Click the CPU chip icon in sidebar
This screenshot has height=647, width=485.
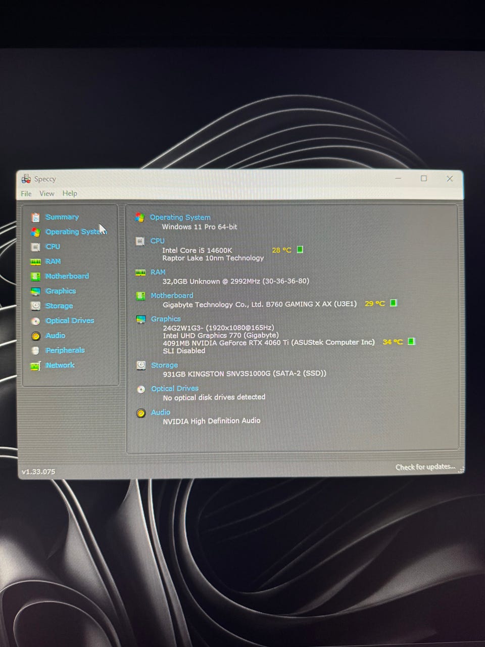pyautogui.click(x=35, y=247)
